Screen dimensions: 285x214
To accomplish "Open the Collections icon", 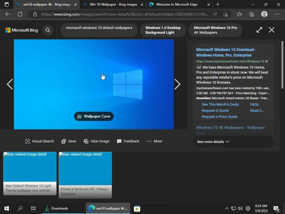I will (252, 14).
